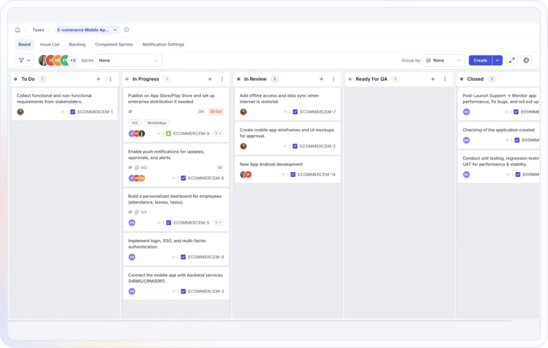Screen dimensions: 548x348
Task: Star the E-commerce Mobile App project
Action: click(x=126, y=30)
